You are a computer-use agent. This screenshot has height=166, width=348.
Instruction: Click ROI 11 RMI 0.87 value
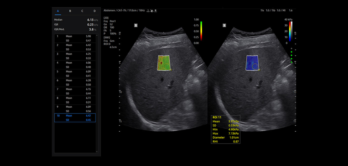[x=236, y=141]
